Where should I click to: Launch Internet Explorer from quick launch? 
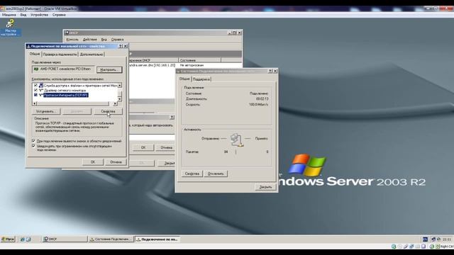[23, 239]
